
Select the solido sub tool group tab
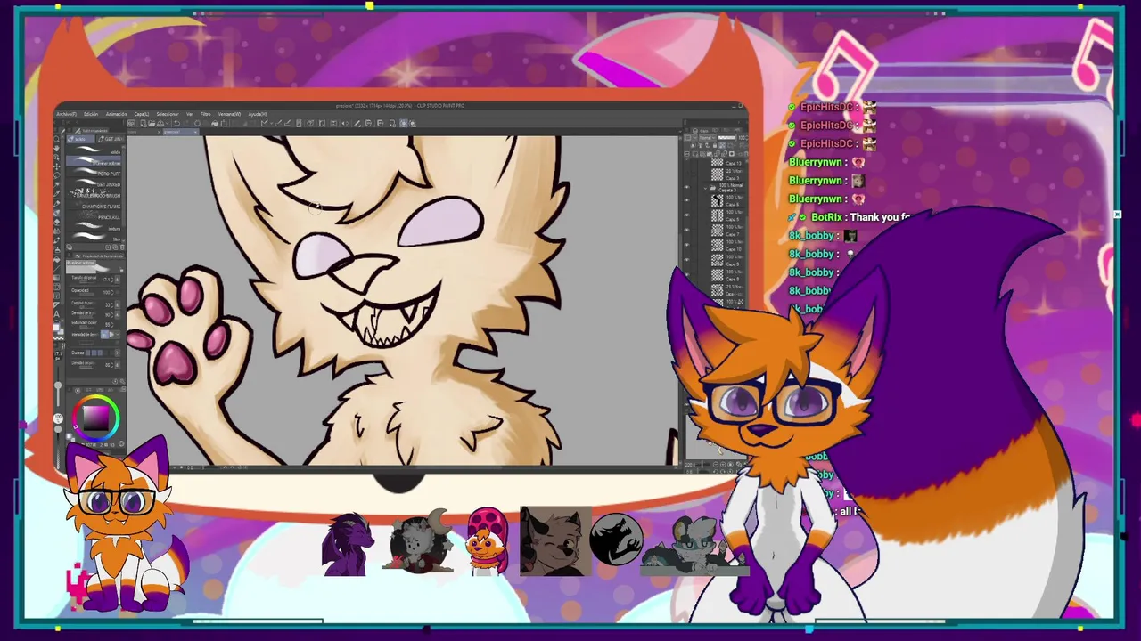tap(80, 139)
